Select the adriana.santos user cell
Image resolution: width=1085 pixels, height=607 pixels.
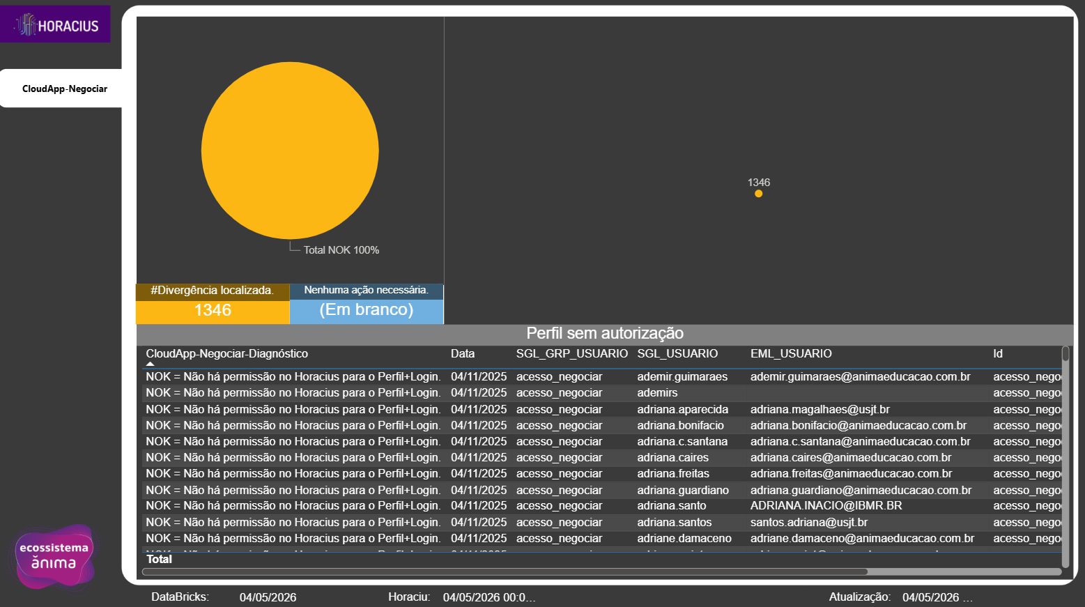click(675, 523)
